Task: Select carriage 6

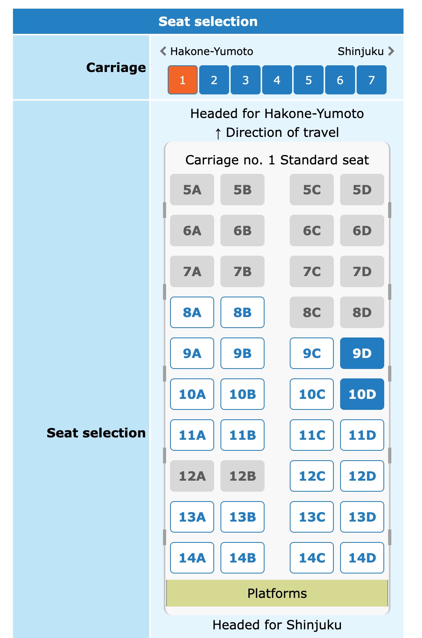Action: (x=340, y=80)
